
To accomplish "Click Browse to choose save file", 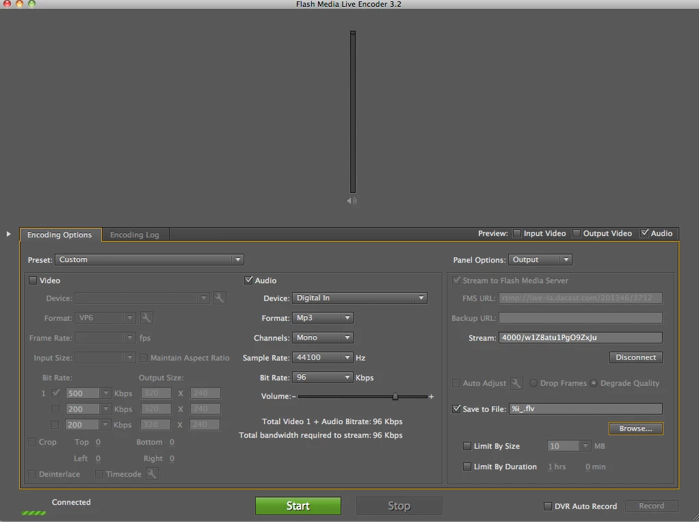I will pos(635,428).
